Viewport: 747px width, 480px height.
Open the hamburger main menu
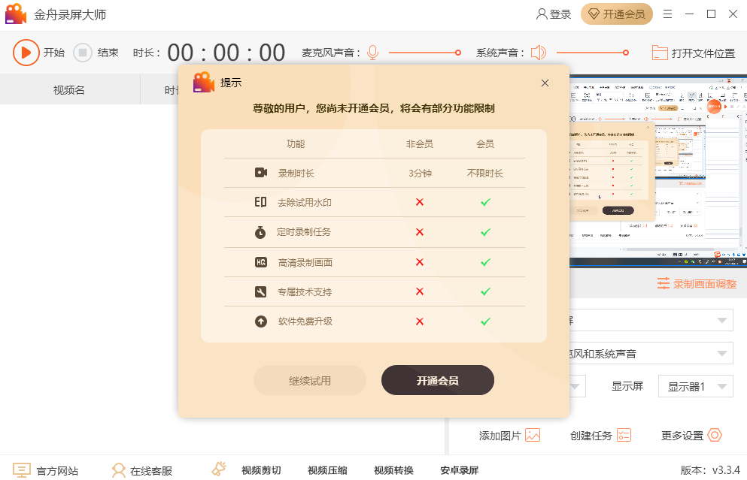[x=667, y=14]
